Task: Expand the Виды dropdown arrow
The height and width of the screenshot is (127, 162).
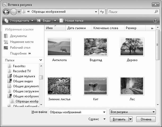Action: click(55, 21)
